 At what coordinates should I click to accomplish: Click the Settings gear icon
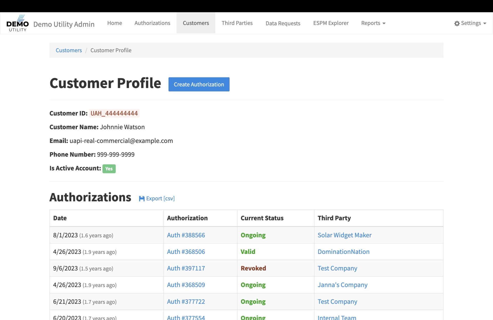click(x=457, y=23)
